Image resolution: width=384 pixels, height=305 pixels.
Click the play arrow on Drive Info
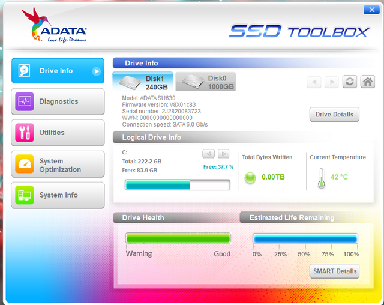[97, 71]
